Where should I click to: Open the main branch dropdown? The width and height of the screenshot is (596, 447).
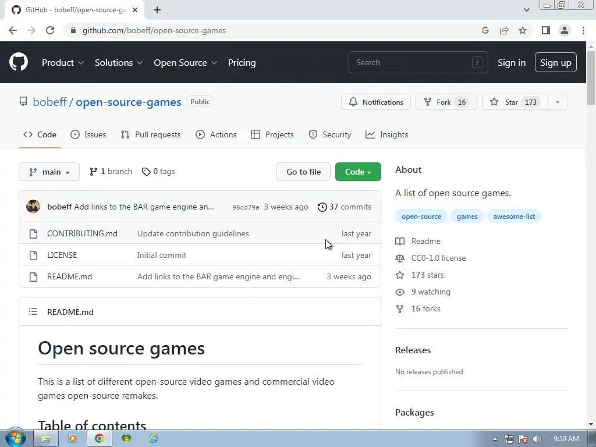click(49, 172)
